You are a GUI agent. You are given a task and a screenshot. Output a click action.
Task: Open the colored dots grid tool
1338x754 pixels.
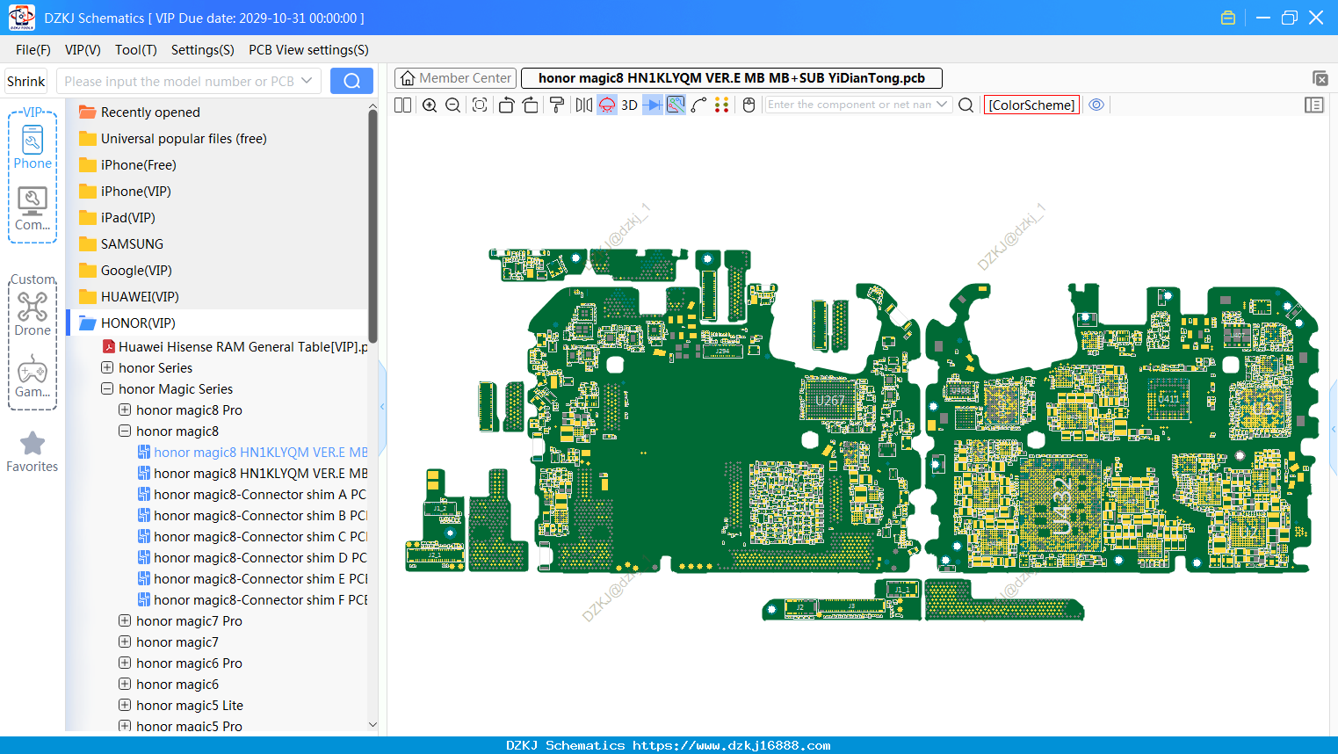(722, 105)
